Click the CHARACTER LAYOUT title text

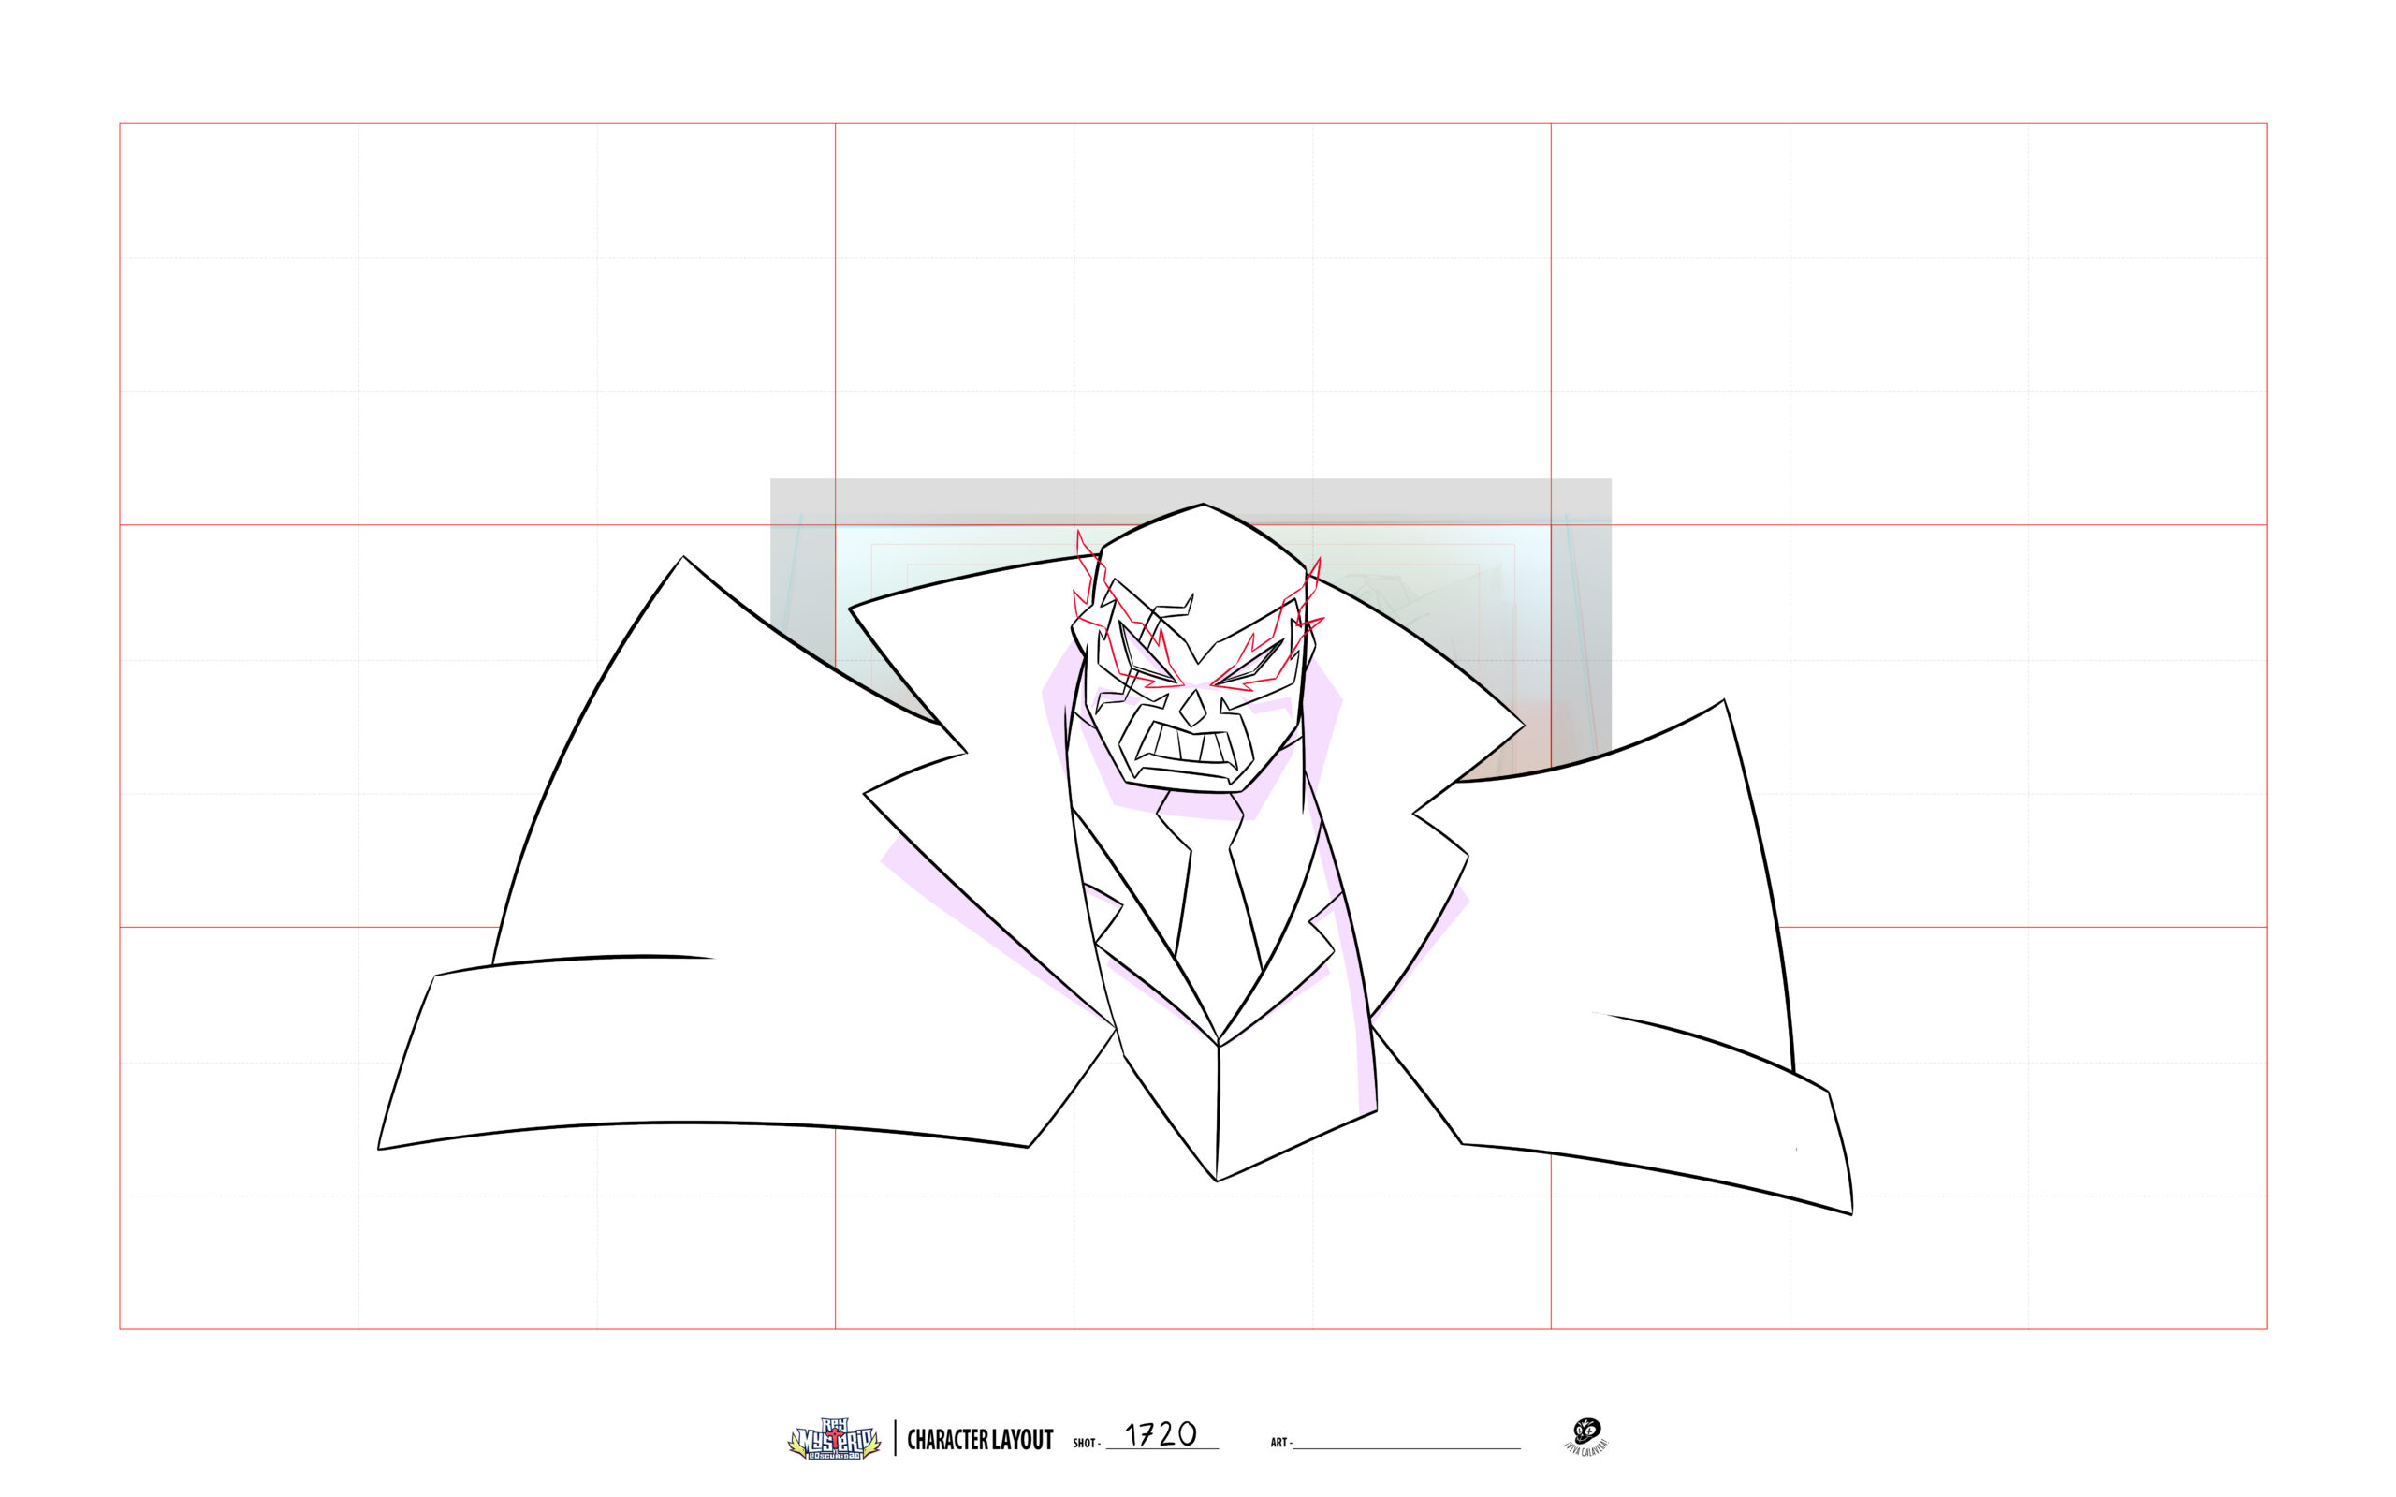click(x=979, y=1441)
